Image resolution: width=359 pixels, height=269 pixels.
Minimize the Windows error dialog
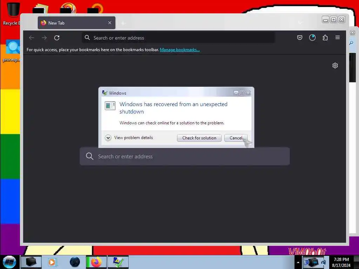[x=236, y=93]
